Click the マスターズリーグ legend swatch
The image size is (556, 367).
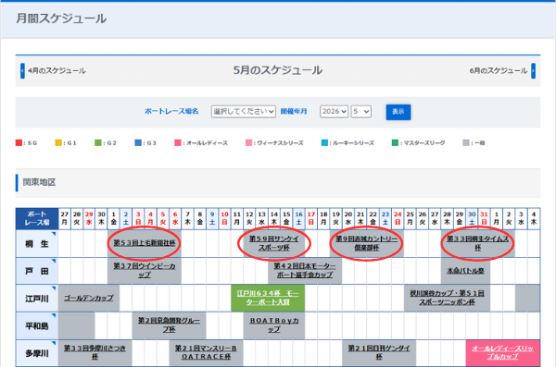click(x=395, y=142)
